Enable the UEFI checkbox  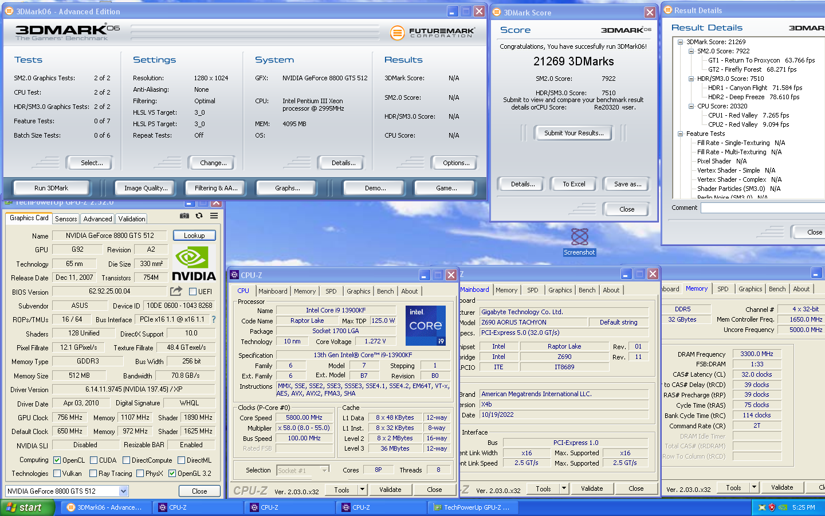pos(193,292)
